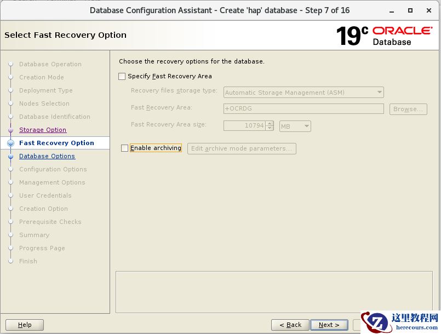Click the herecours.com watermark logo
Viewport: 441px width, 334px height.
point(400,322)
